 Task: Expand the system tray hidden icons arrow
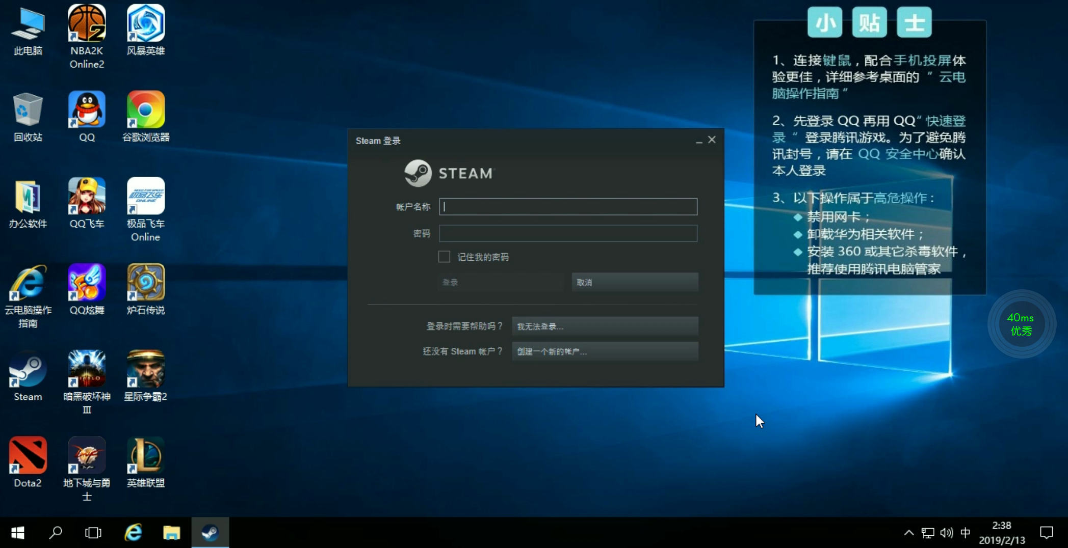(x=908, y=533)
